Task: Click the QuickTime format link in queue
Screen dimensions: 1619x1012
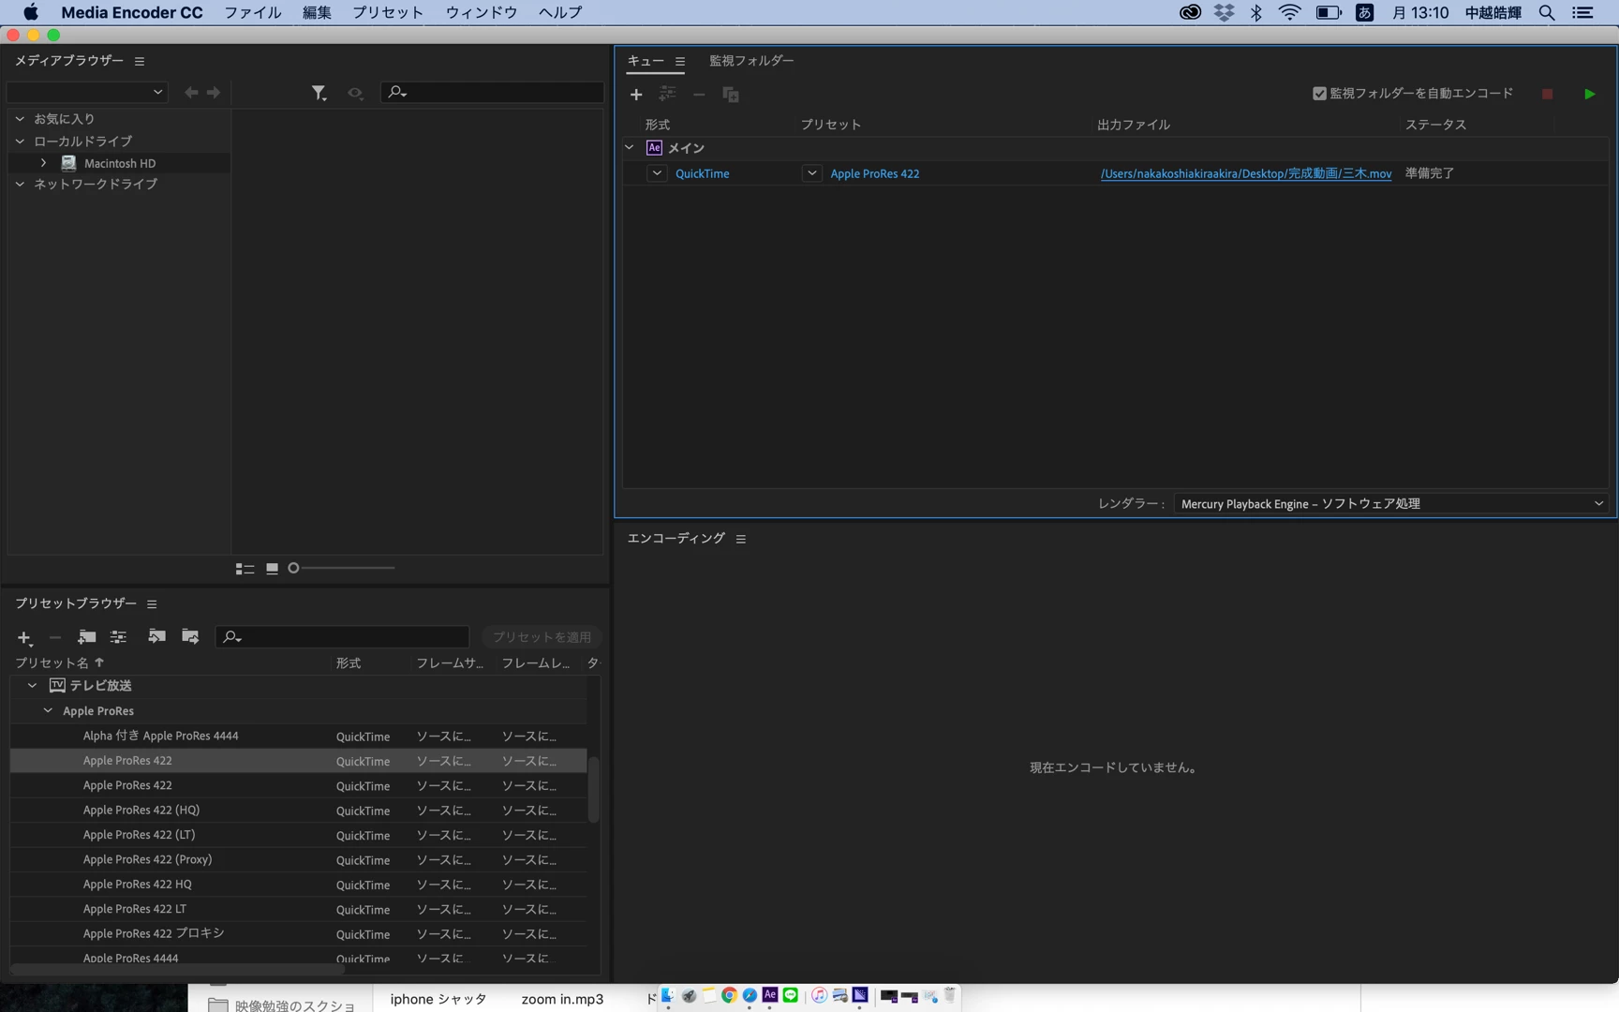Action: coord(703,174)
